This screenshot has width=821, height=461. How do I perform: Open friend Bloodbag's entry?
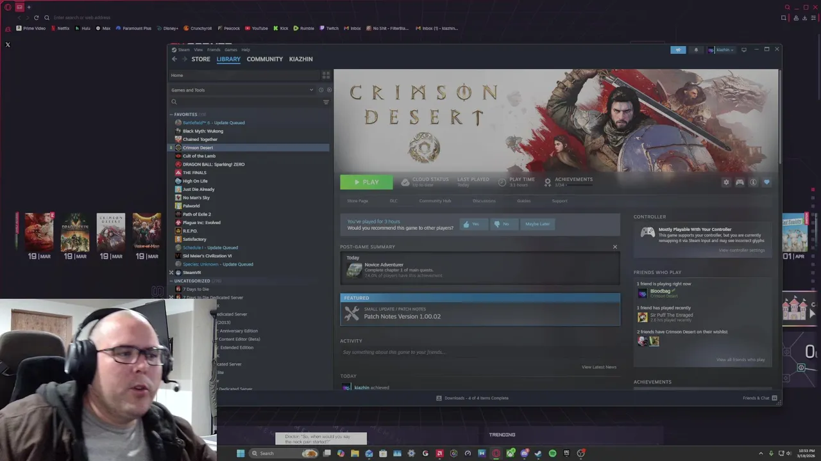point(661,293)
